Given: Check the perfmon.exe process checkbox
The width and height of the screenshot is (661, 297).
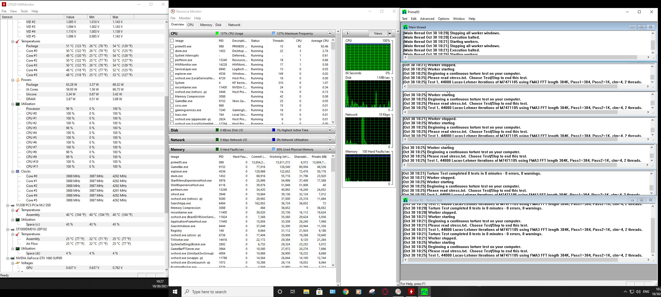Looking at the screenshot, I should coord(172,60).
